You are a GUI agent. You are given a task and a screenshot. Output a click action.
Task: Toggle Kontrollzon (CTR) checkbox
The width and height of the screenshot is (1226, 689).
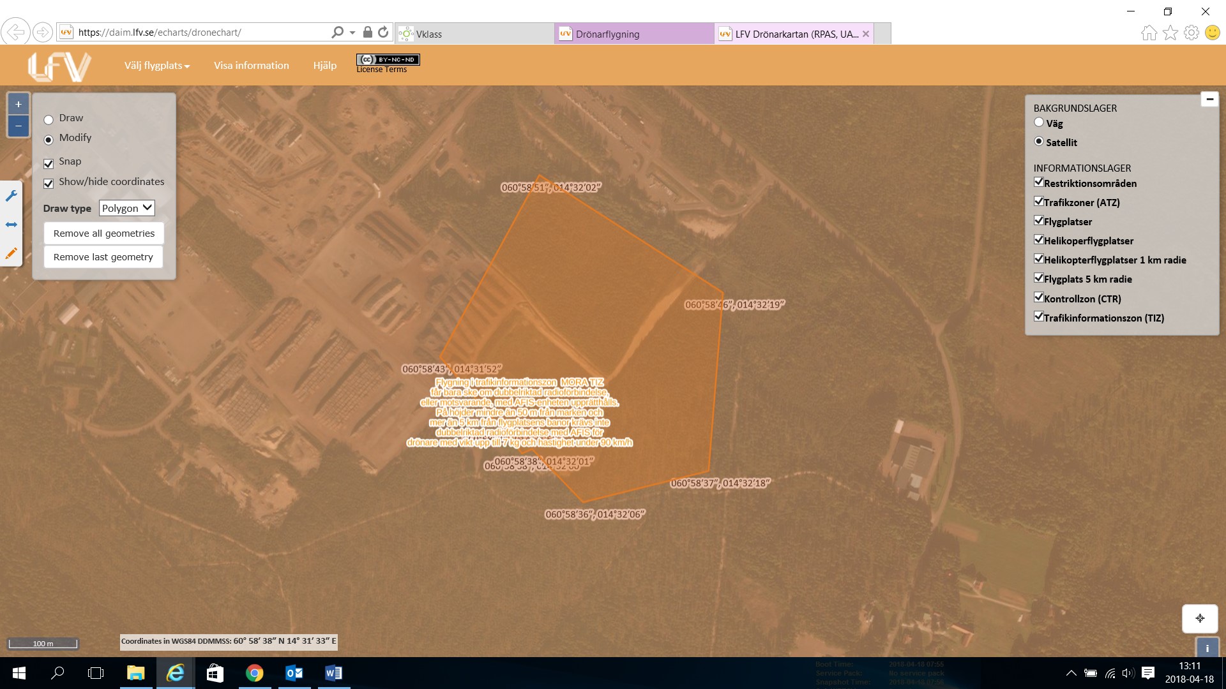click(1038, 297)
